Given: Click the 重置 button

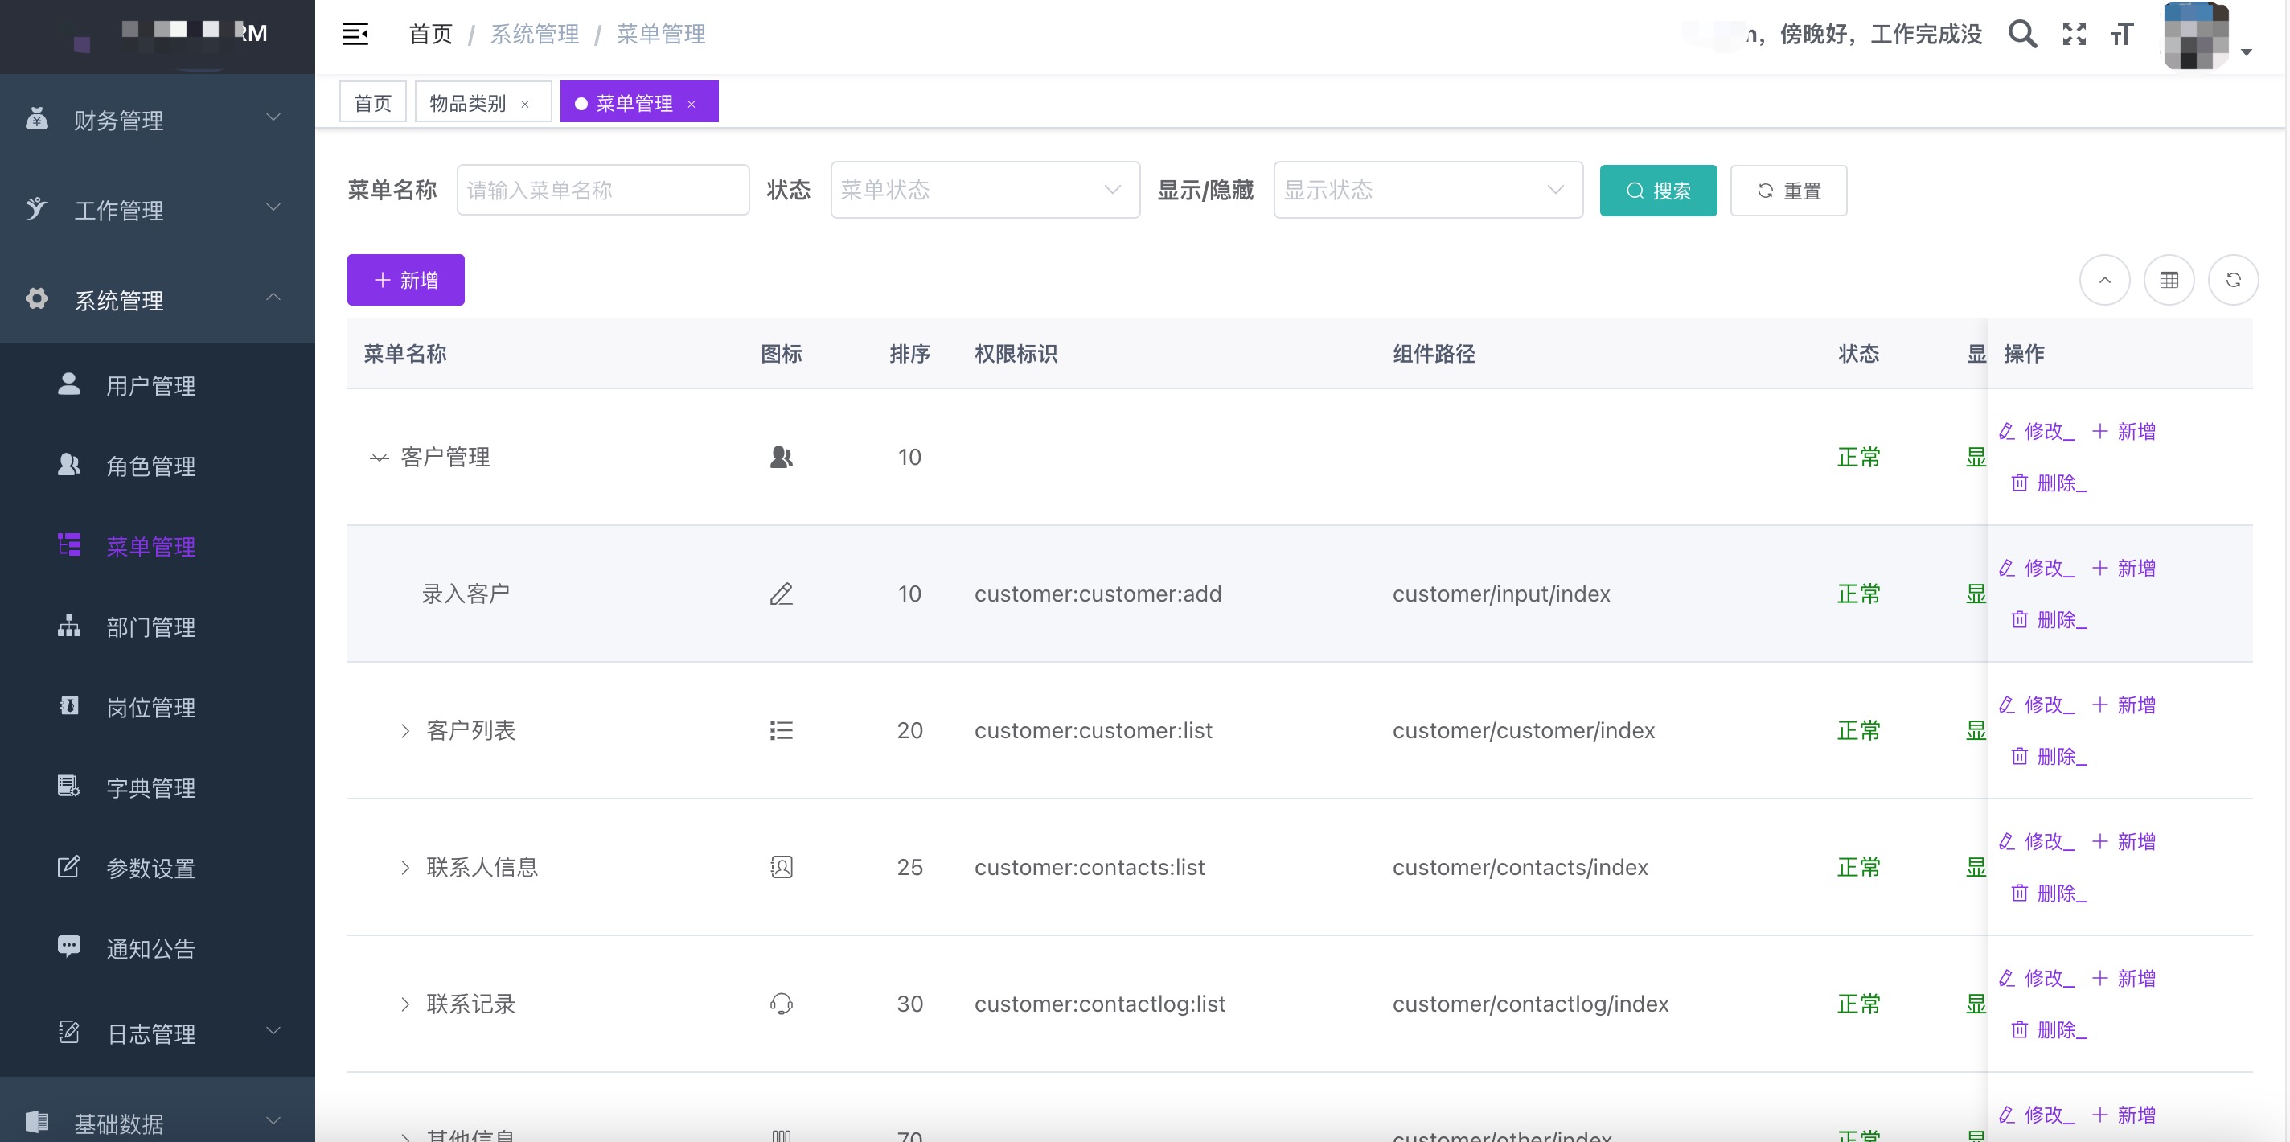Looking at the screenshot, I should (x=1787, y=191).
